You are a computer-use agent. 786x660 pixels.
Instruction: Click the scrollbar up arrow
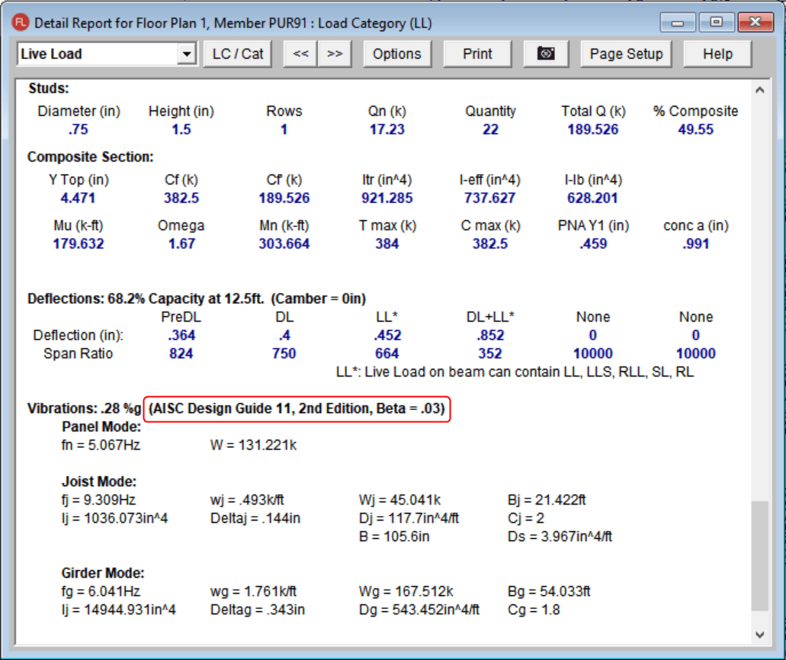pyautogui.click(x=759, y=91)
